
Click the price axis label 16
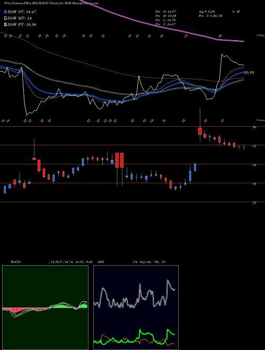pos(254,127)
